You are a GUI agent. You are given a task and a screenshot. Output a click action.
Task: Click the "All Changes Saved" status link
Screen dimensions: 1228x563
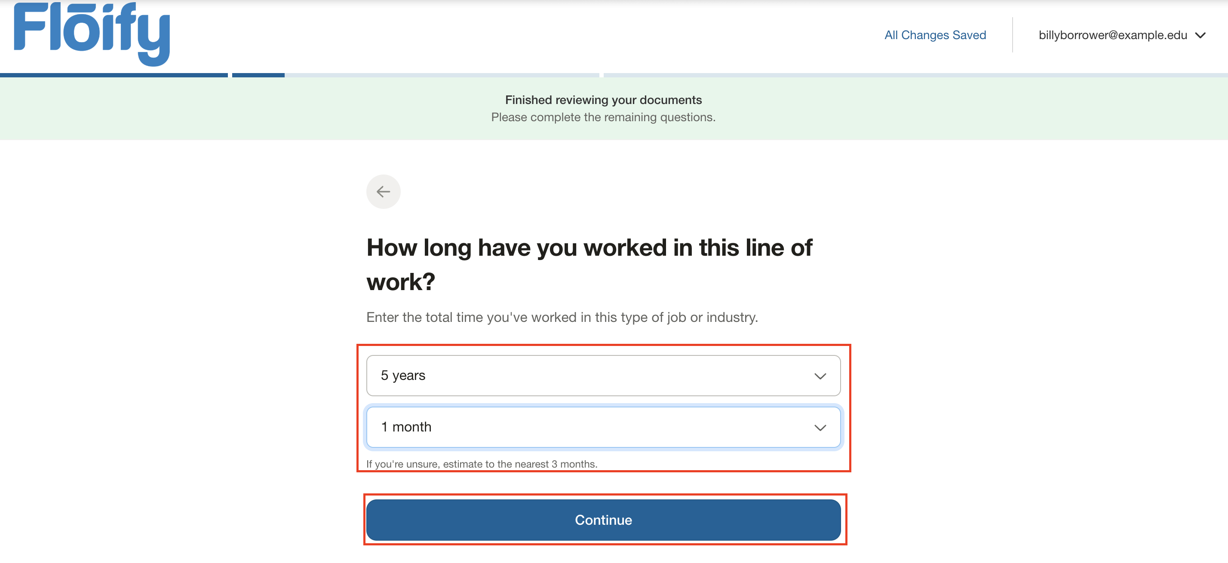[935, 35]
